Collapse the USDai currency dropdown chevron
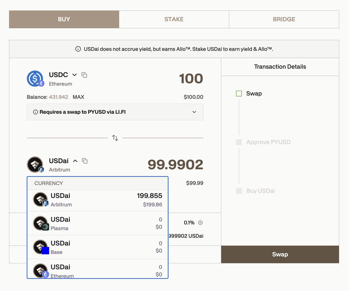 pyautogui.click(x=75, y=161)
